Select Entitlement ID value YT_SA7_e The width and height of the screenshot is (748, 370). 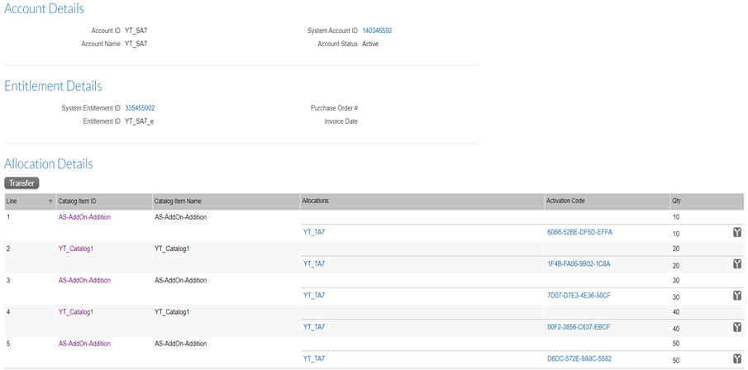point(140,121)
